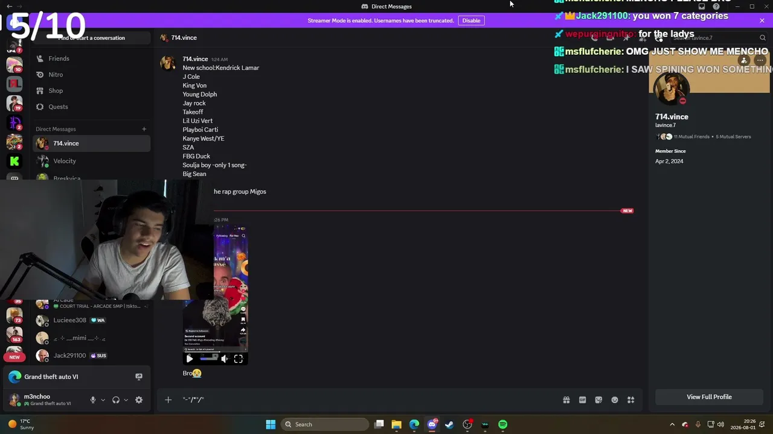Open Discord user settings gear
Viewport: 773px width, 434px height.
click(139, 400)
